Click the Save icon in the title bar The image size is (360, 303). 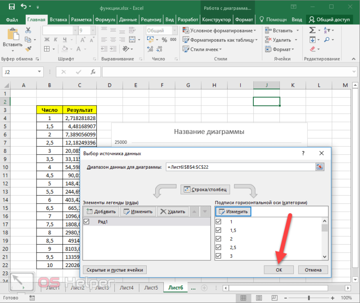12,6
